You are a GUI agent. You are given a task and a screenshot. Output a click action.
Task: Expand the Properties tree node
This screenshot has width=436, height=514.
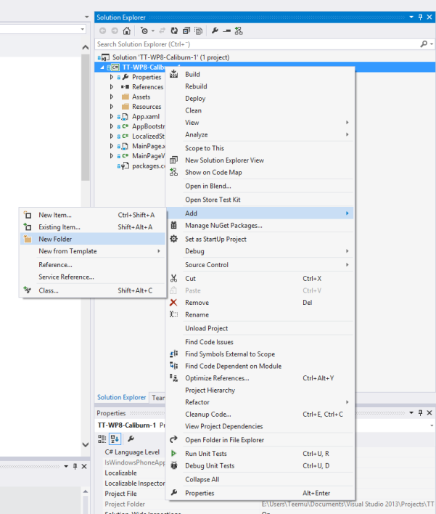[112, 77]
